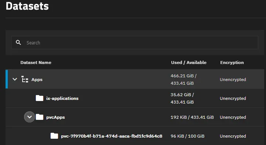Viewport: 266px width, 145px height.
Task: Focus the dataset Search field
Action: pyautogui.click(x=135, y=43)
